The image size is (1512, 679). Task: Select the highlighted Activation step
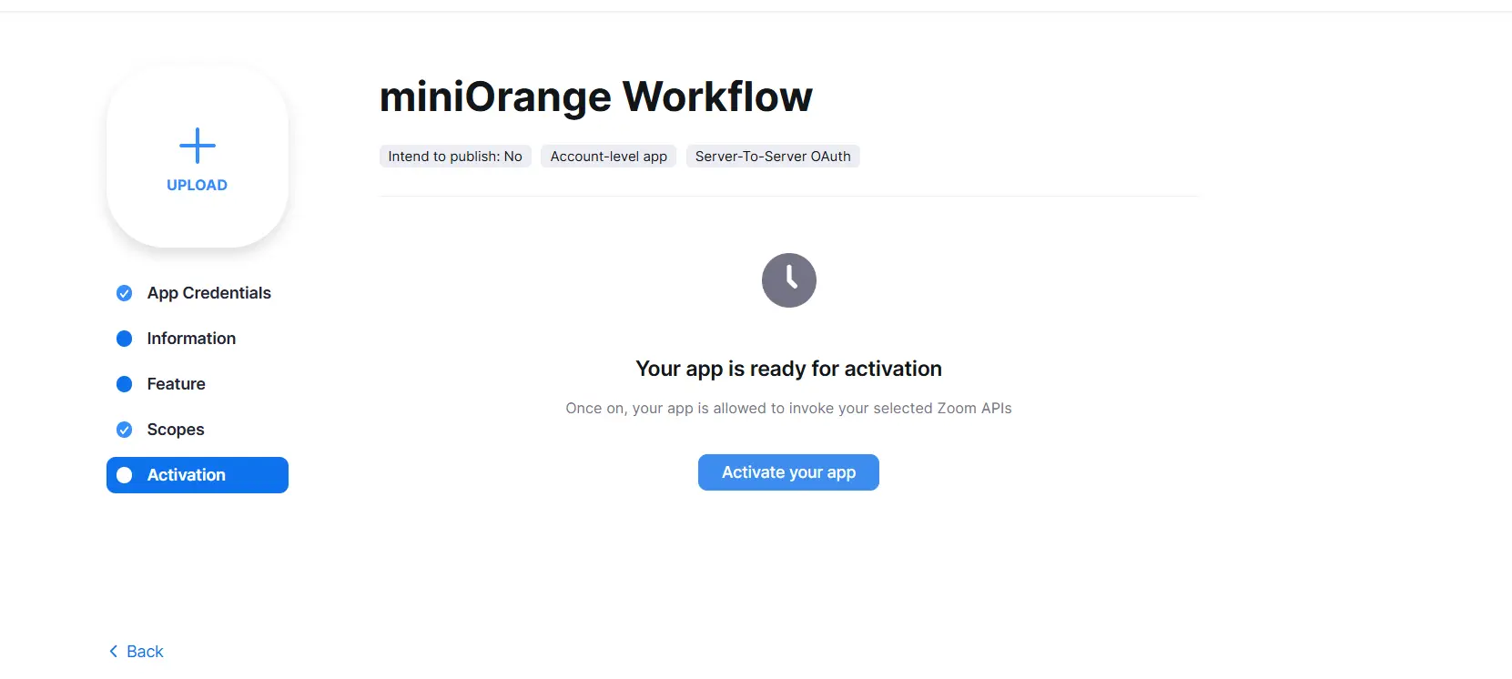pos(198,475)
